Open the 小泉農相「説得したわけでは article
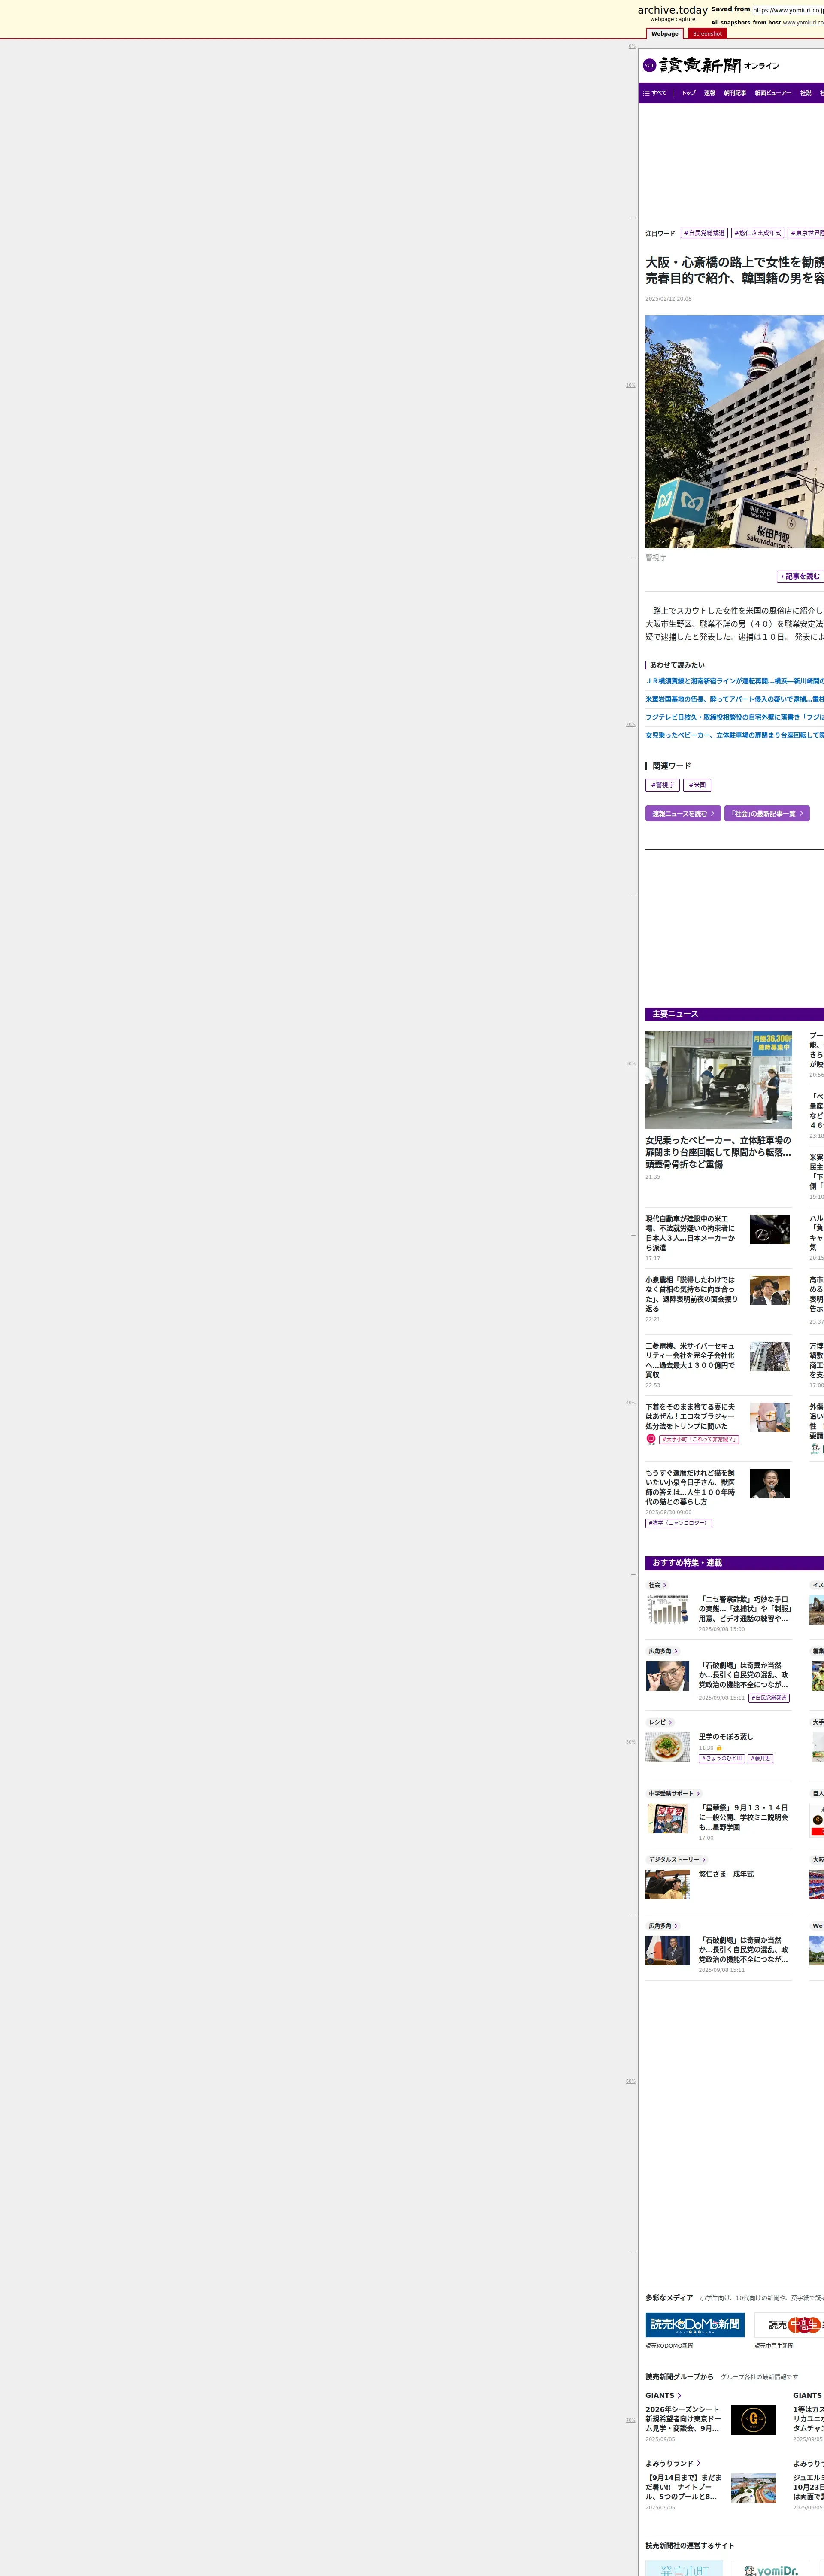Viewport: 824px width, 2576px height. pyautogui.click(x=691, y=1294)
